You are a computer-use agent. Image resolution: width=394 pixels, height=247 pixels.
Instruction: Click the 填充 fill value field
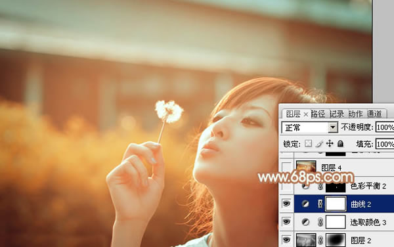coord(385,144)
